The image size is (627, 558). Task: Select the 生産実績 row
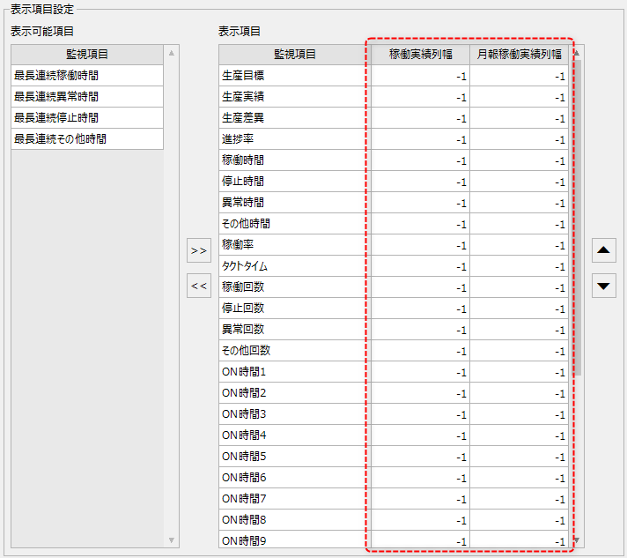click(x=394, y=96)
